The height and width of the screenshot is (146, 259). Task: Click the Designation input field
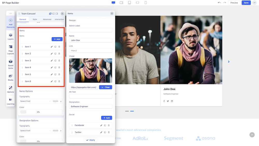pyautogui.click(x=90, y=106)
